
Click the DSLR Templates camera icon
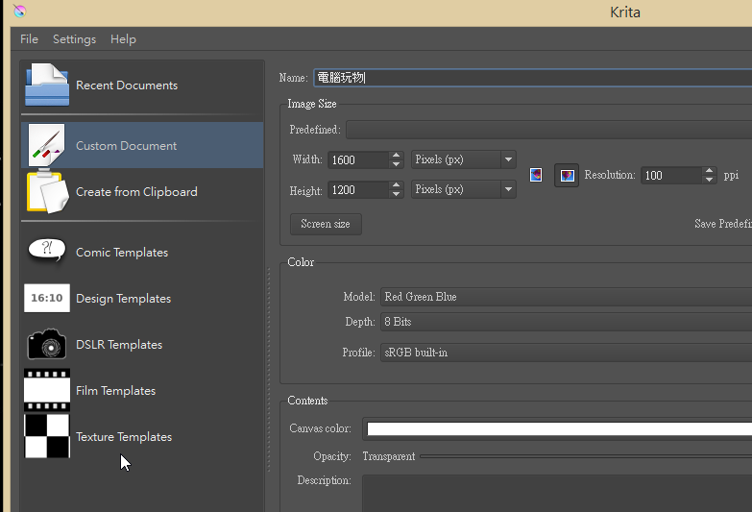(47, 344)
